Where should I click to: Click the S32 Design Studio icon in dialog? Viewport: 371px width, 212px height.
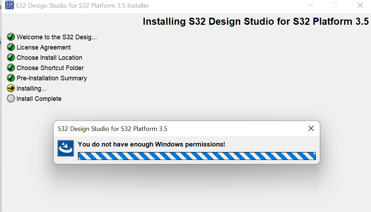tap(65, 148)
